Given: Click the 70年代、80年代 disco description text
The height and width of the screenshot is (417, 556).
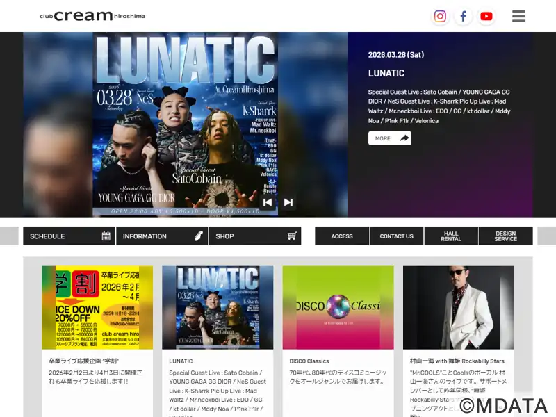Looking at the screenshot, I should [338, 377].
